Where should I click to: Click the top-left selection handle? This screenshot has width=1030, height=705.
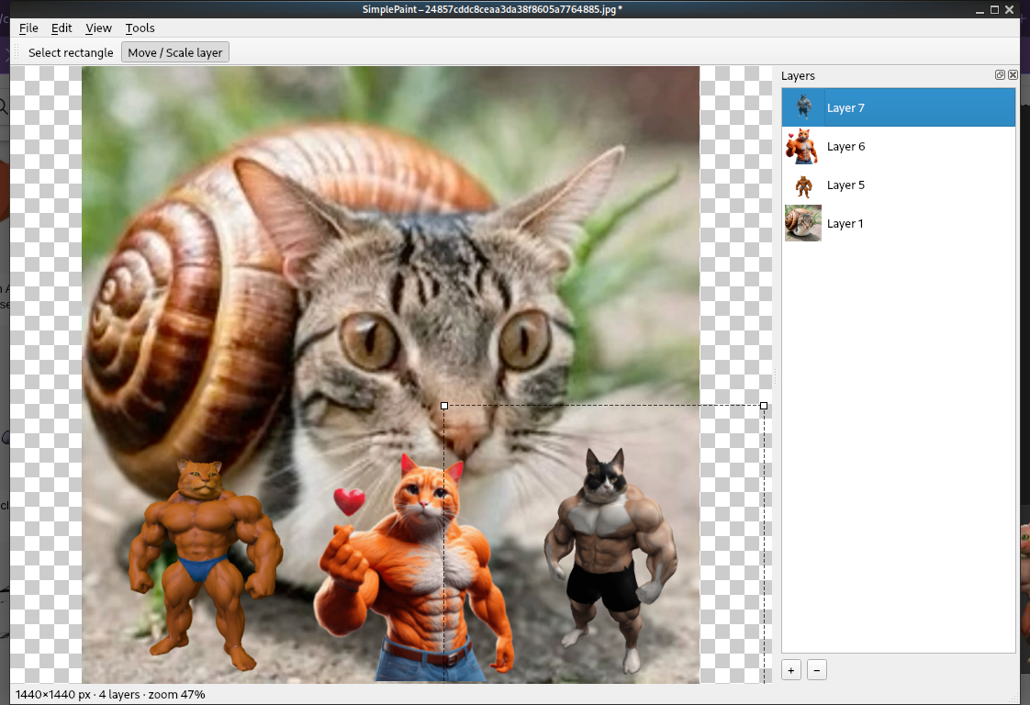pos(444,406)
